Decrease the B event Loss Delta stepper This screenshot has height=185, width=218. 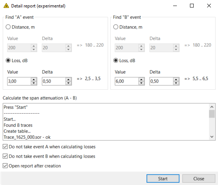click(x=176, y=83)
